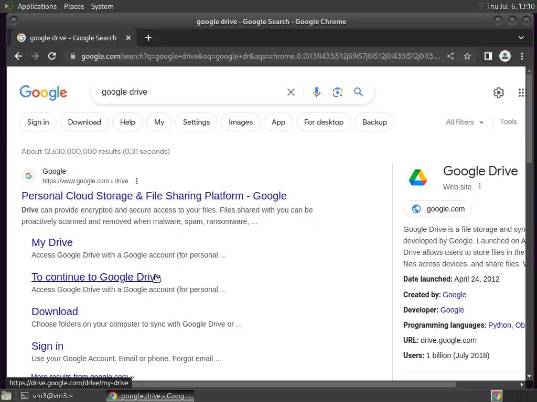Click the clock showing Thu Jul 6, 13:10
The image size is (537, 402).
pyautogui.click(x=510, y=6)
